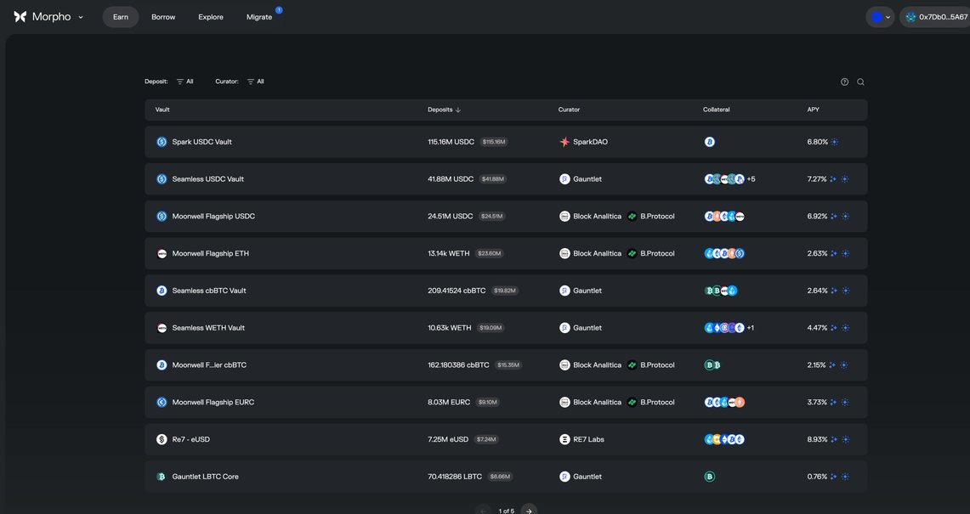The image size is (970, 514).
Task: Click the 8.03M EURC deposit value
Action: click(x=449, y=401)
